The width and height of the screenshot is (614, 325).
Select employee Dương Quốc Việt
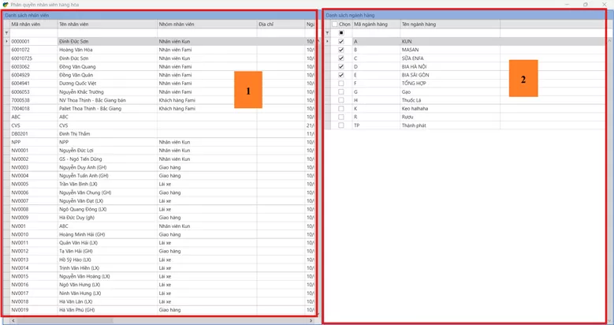tap(77, 83)
